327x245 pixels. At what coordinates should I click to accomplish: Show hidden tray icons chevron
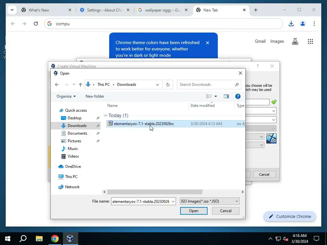[270, 239]
